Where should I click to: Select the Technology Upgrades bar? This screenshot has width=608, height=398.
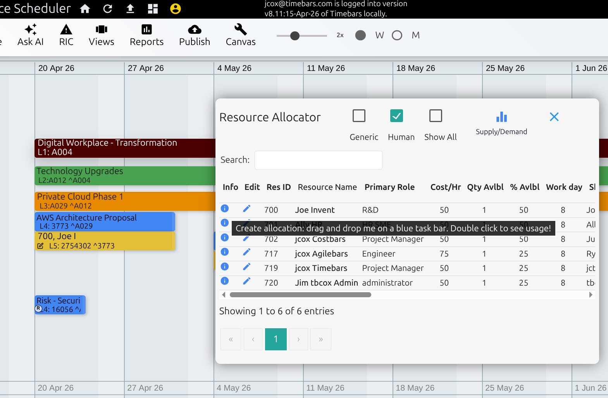click(x=125, y=176)
